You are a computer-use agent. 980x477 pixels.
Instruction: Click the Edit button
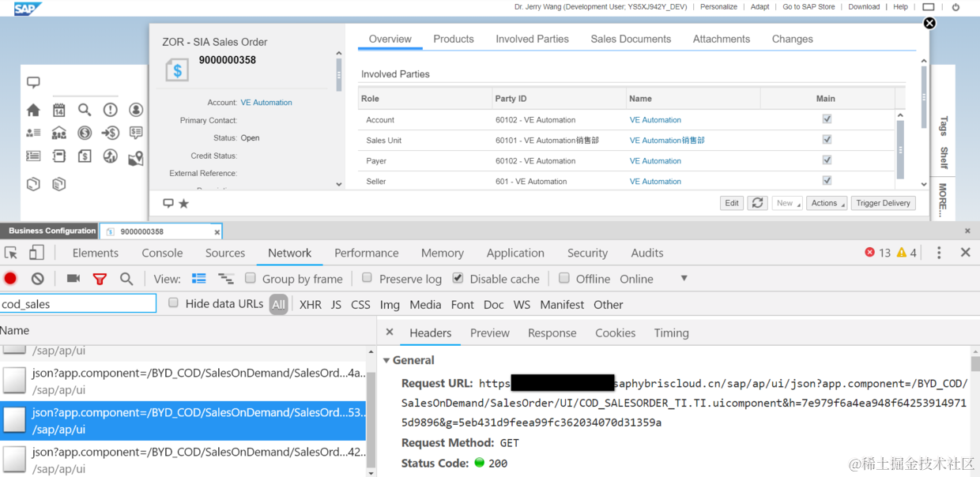point(732,203)
